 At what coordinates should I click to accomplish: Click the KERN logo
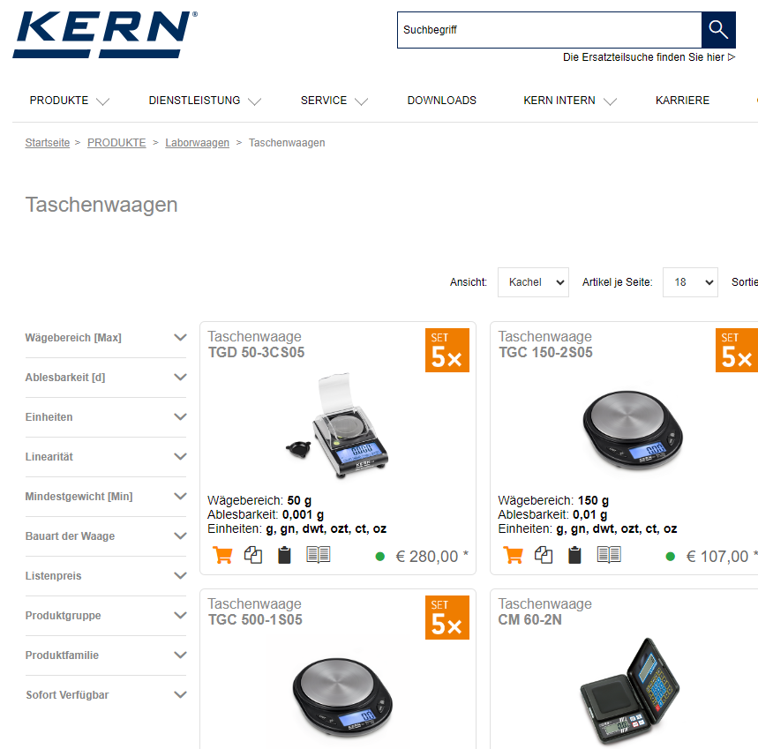point(104,34)
